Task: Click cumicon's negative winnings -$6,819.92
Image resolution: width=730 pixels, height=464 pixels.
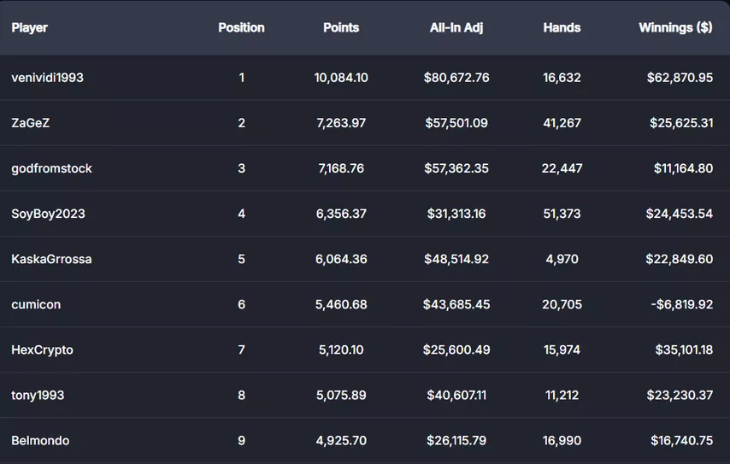Action: 680,304
